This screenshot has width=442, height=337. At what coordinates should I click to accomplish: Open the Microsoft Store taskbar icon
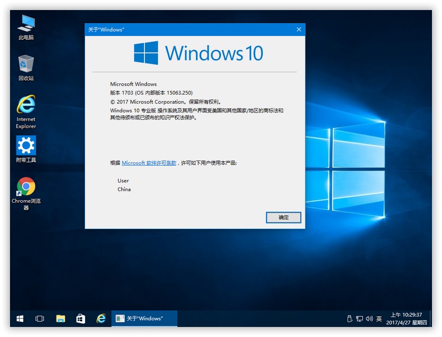click(81, 319)
